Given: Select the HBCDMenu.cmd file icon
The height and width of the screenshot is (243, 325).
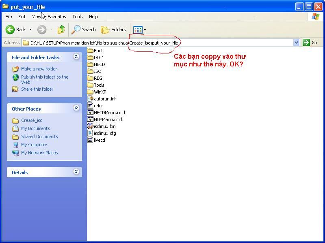Looking at the screenshot, I should pos(90,113).
